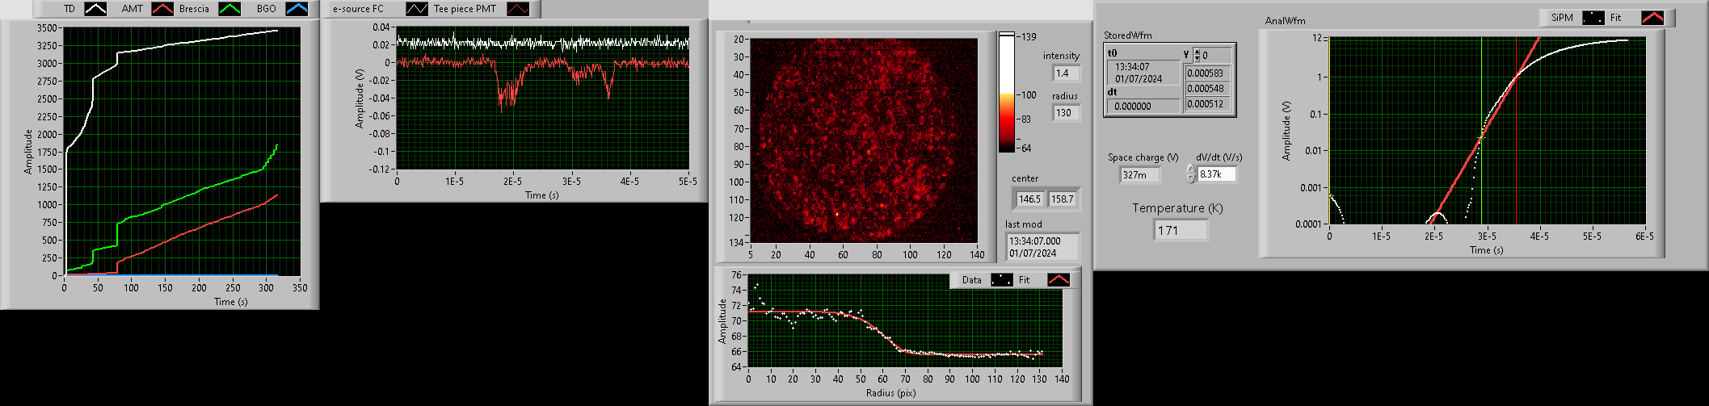Click the dV/dt (V/s) input field
The width and height of the screenshot is (1709, 406).
pos(1216,174)
